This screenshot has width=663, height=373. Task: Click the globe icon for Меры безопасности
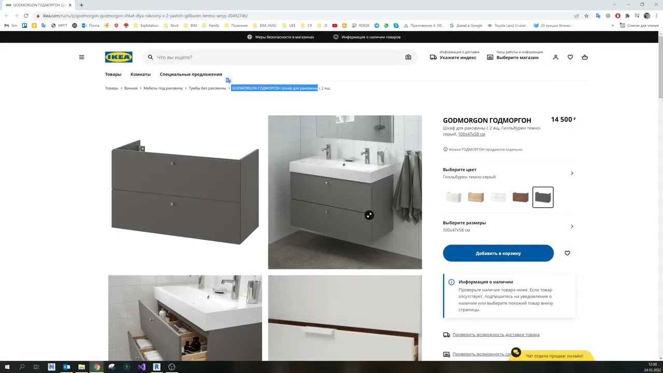tap(250, 37)
